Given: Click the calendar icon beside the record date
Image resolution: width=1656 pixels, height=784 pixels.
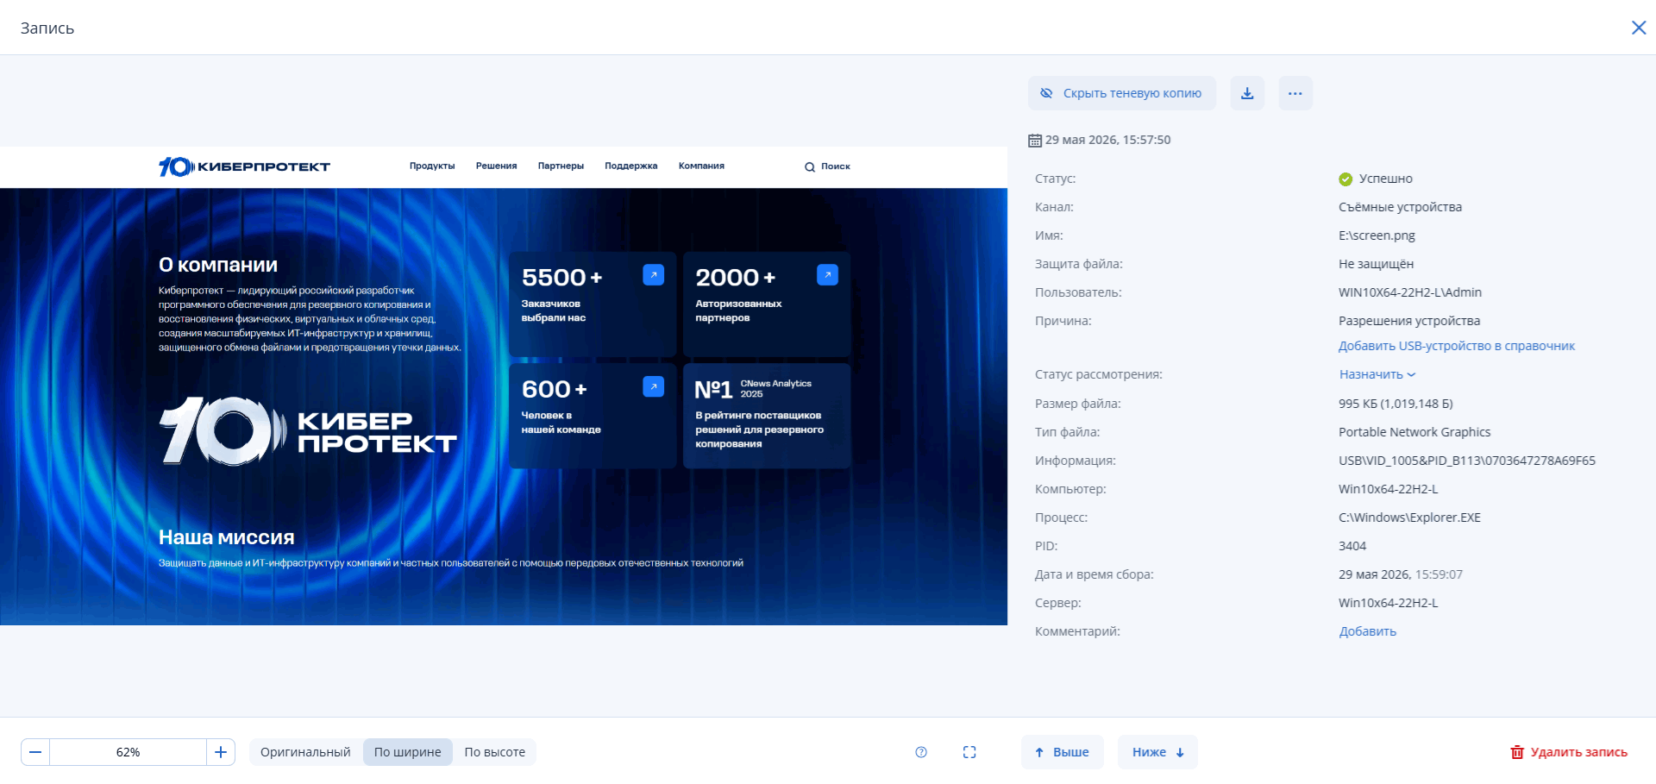Looking at the screenshot, I should [x=1035, y=141].
